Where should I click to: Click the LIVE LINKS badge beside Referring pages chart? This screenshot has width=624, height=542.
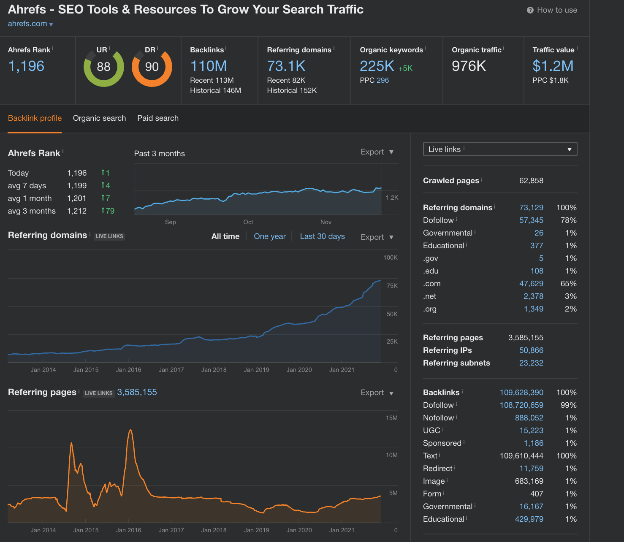pos(99,393)
